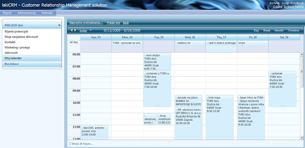The height and width of the screenshot is (148, 305).
Task: Open the Klijenti menu
Action: [7, 13]
